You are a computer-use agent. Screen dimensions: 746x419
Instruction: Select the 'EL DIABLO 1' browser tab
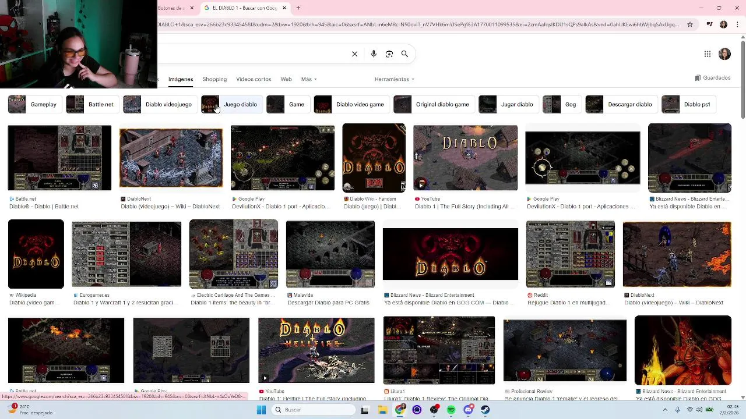coord(245,8)
